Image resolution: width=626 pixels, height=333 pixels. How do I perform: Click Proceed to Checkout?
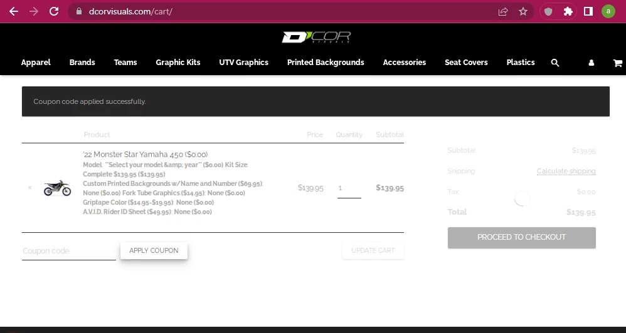pos(521,237)
